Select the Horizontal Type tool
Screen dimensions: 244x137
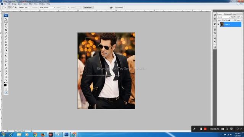[6, 62]
